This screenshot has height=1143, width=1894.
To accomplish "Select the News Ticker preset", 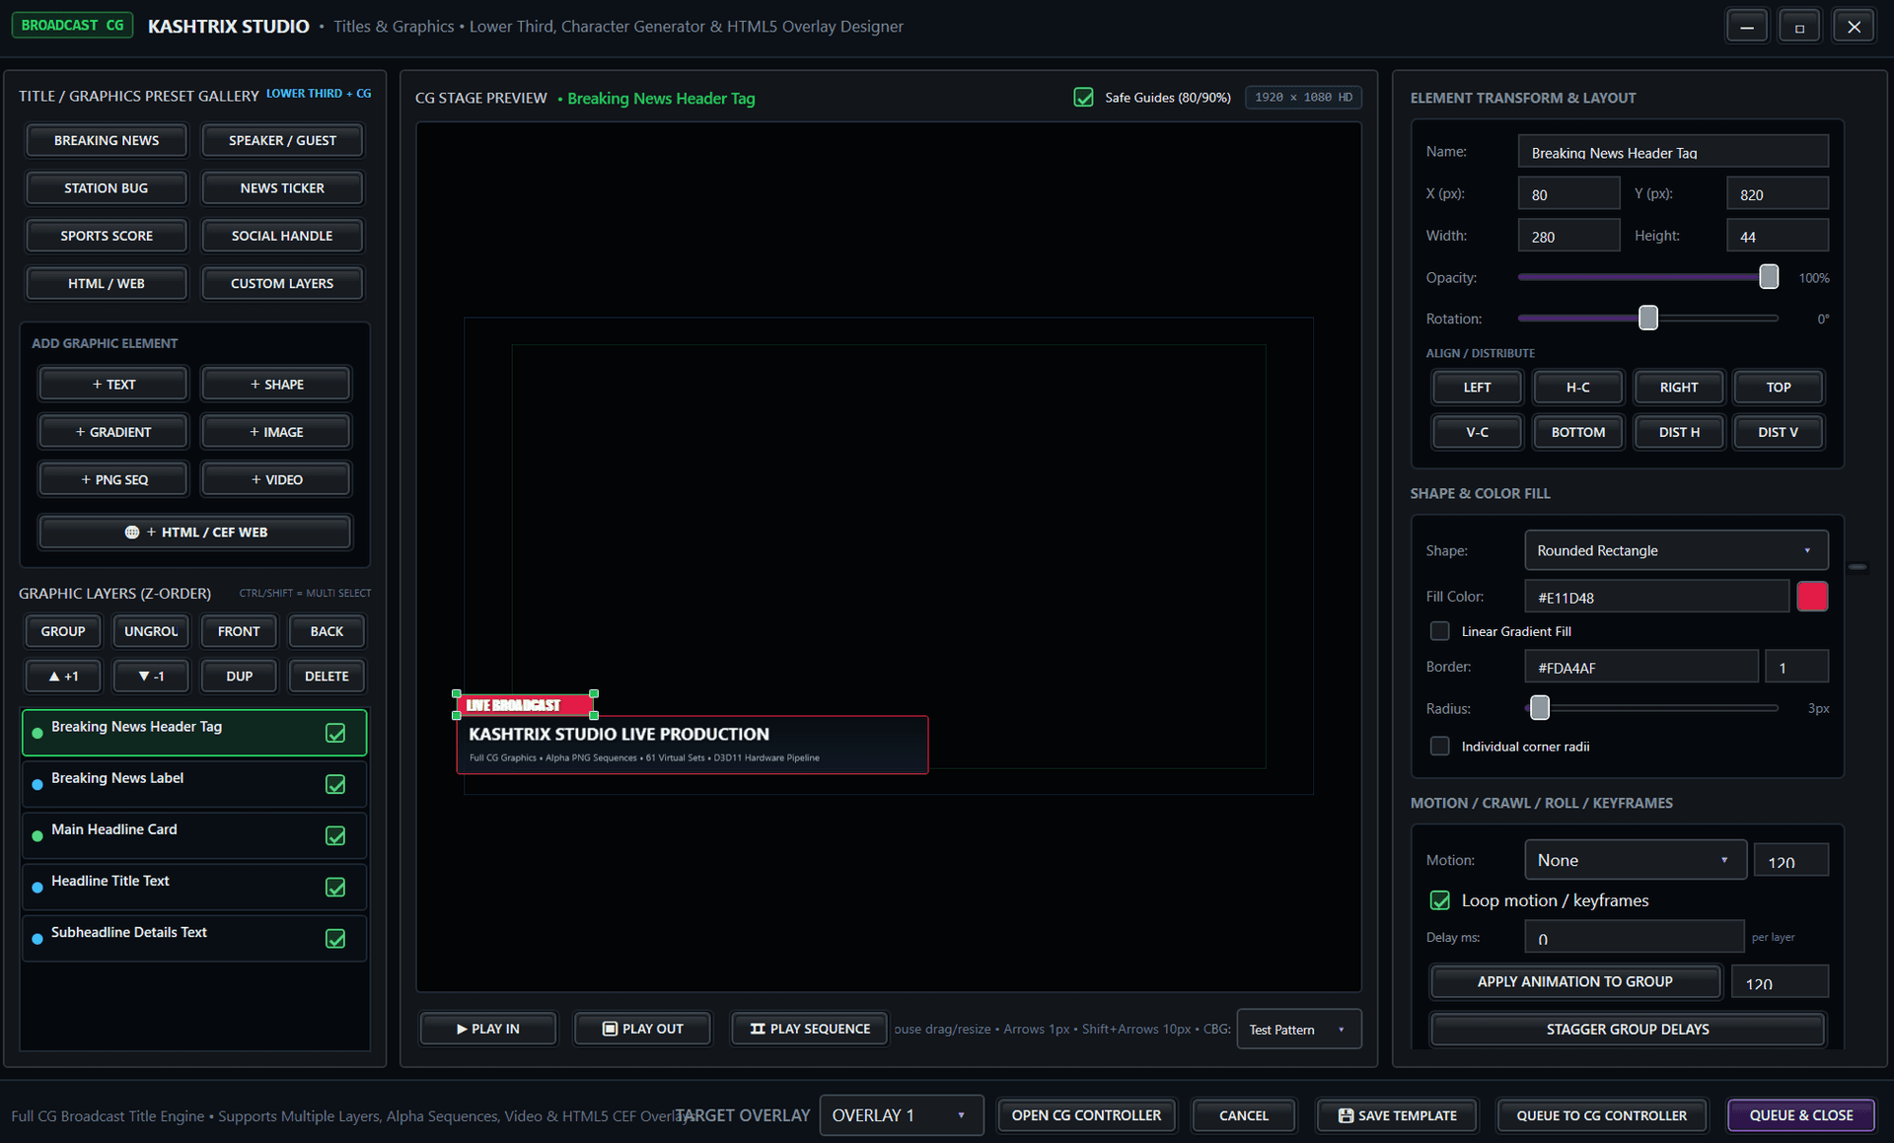I will click(282, 188).
